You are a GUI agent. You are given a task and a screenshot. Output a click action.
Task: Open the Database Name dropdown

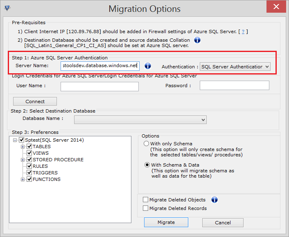pyautogui.click(x=140, y=120)
